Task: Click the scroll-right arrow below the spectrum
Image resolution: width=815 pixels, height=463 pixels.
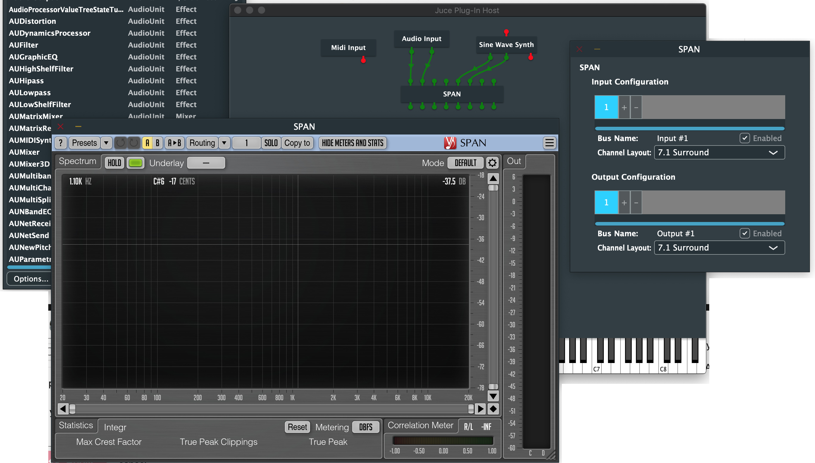Action: 480,409
